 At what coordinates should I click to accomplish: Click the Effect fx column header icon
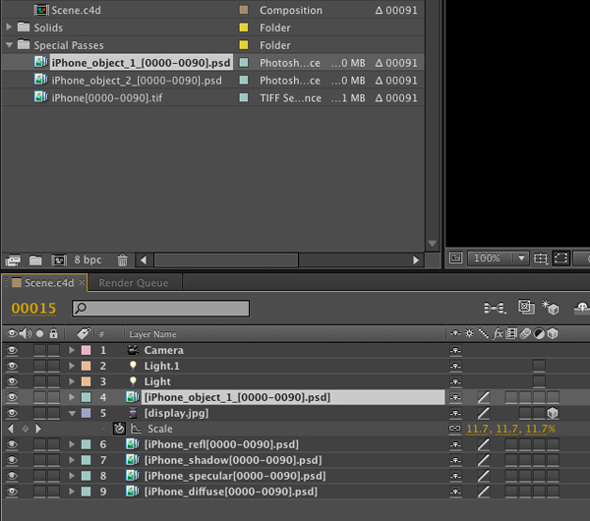click(x=498, y=333)
